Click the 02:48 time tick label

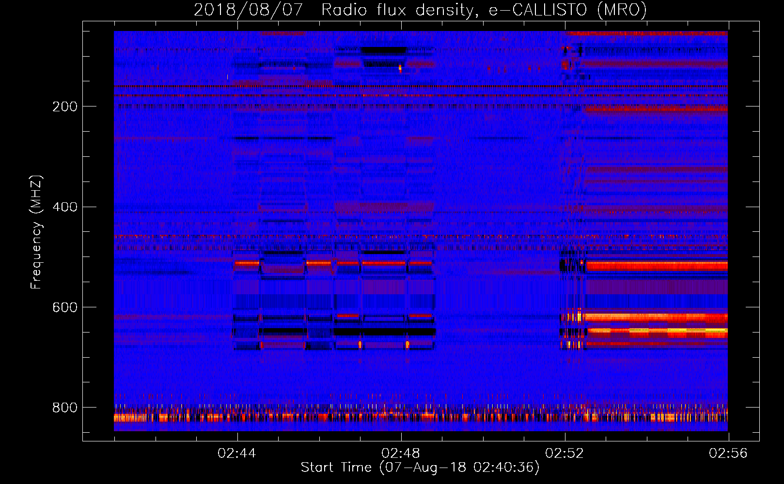pyautogui.click(x=401, y=454)
